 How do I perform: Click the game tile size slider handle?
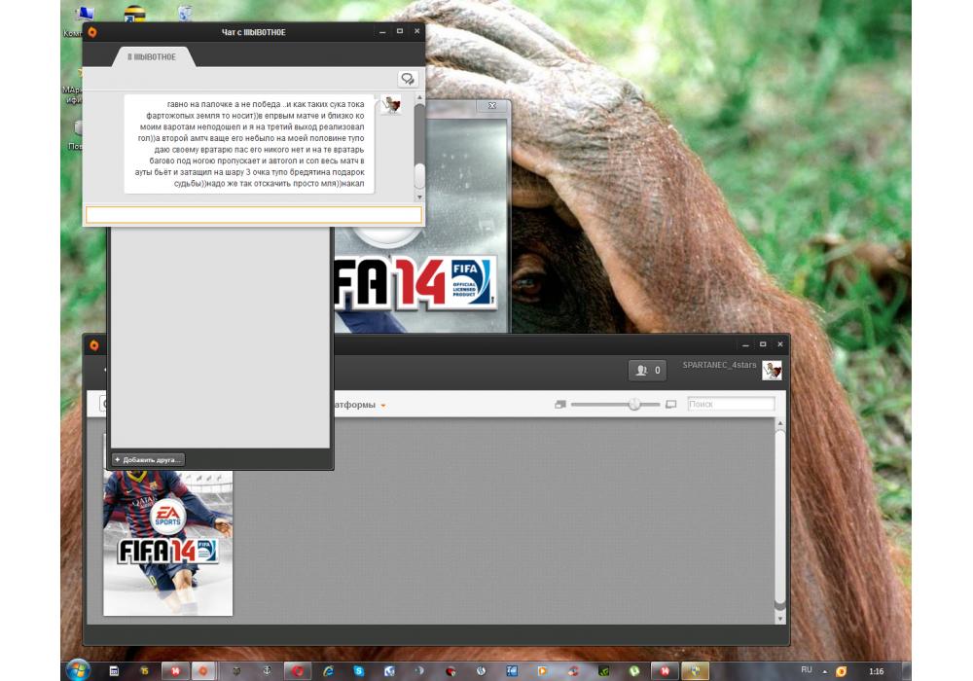pyautogui.click(x=634, y=404)
